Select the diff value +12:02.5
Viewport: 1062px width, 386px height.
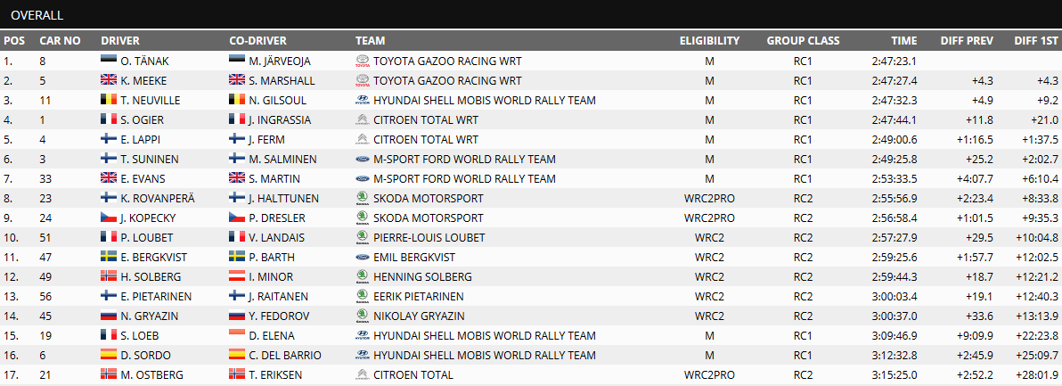[1036, 258]
